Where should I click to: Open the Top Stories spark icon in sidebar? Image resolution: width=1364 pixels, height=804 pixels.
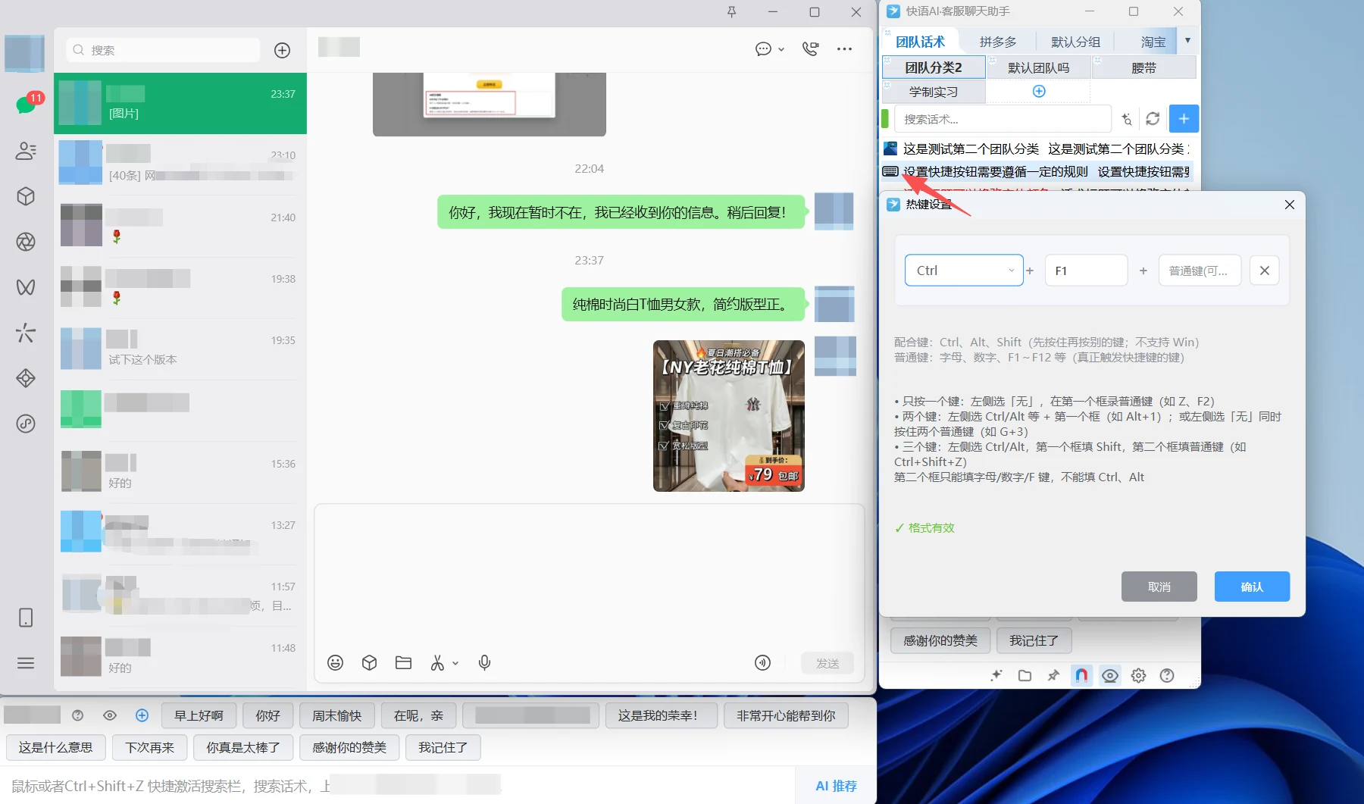tap(26, 333)
